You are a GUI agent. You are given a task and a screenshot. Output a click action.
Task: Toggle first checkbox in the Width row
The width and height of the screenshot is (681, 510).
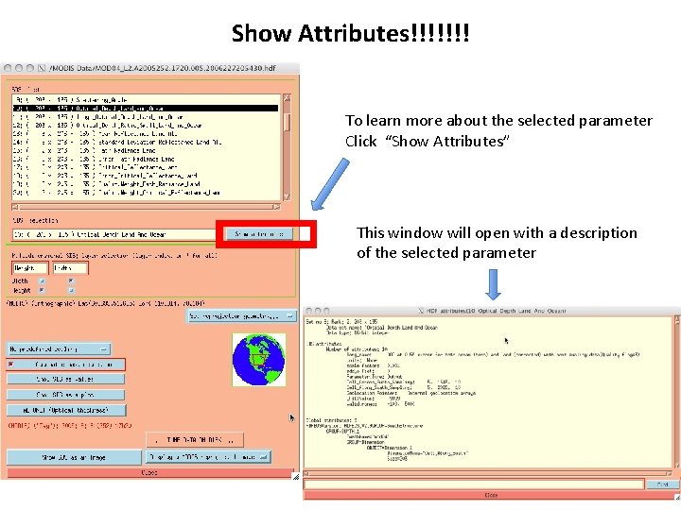pyautogui.click(x=42, y=281)
